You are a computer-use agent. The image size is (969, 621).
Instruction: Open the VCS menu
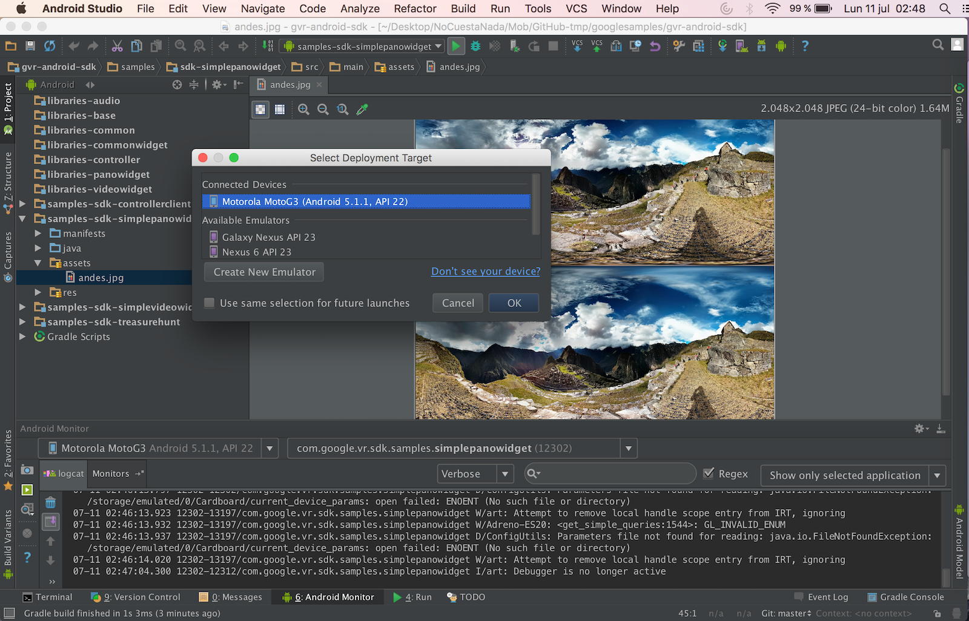577,8
